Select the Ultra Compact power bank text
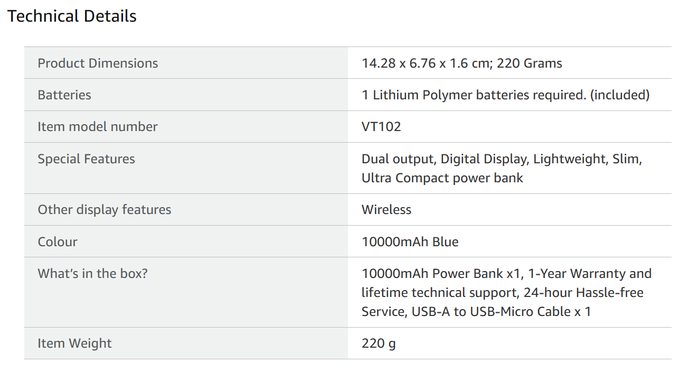679x372 pixels. click(x=442, y=178)
